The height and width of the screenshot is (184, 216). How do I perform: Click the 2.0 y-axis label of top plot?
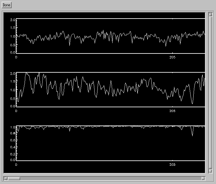13,20
